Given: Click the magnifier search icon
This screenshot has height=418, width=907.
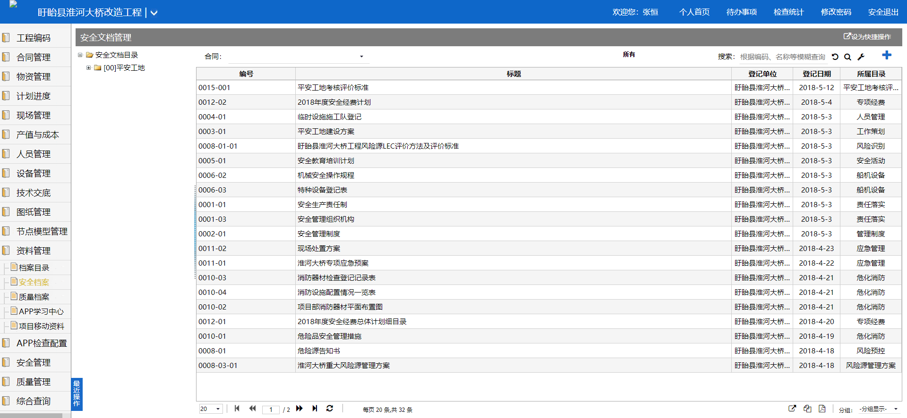Looking at the screenshot, I should [x=848, y=57].
